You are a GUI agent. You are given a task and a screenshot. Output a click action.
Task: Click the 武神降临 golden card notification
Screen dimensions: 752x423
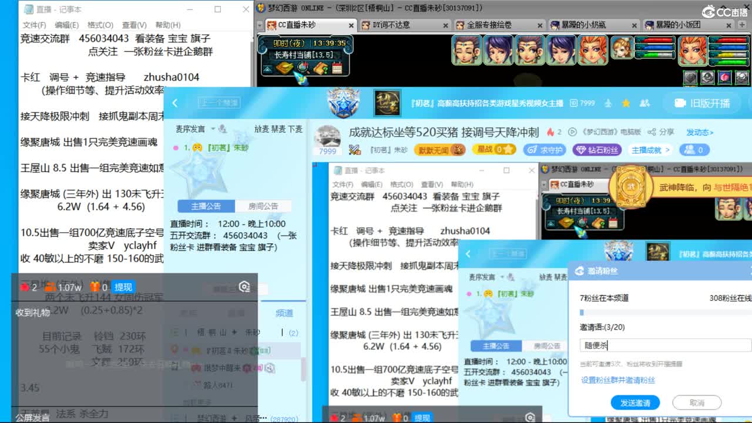630,187
